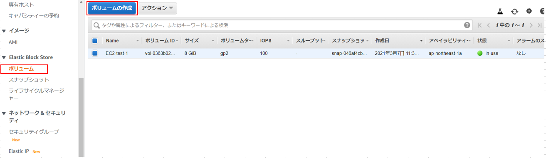Refresh the volume list

514,12
